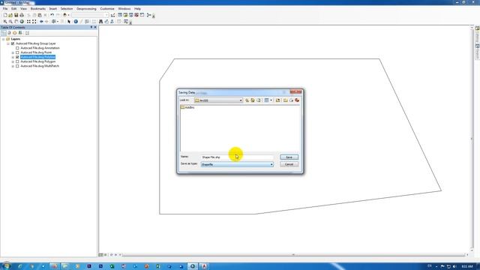Screen dimensions: 480x270
Task: Open the File menu
Action: pyautogui.click(x=5, y=9)
